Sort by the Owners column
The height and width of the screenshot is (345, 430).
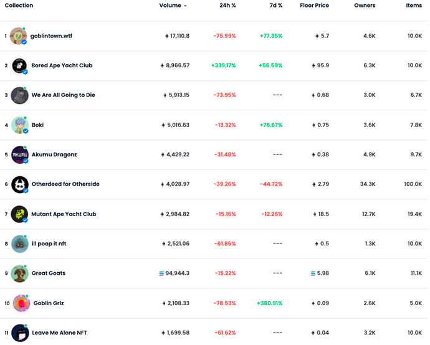(365, 5)
